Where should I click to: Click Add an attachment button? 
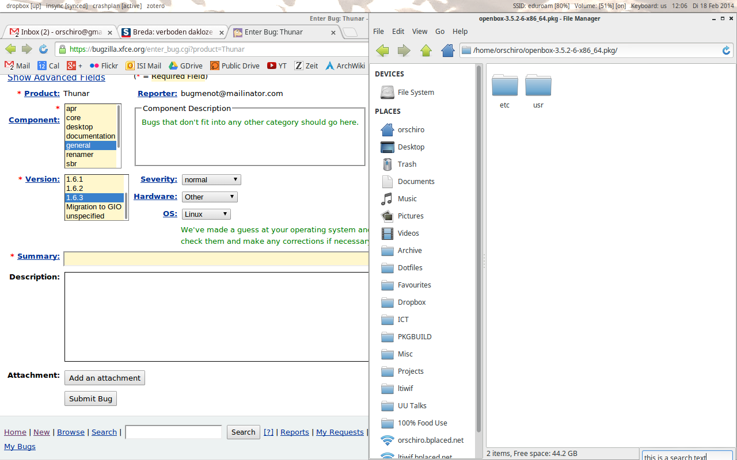pyautogui.click(x=104, y=378)
